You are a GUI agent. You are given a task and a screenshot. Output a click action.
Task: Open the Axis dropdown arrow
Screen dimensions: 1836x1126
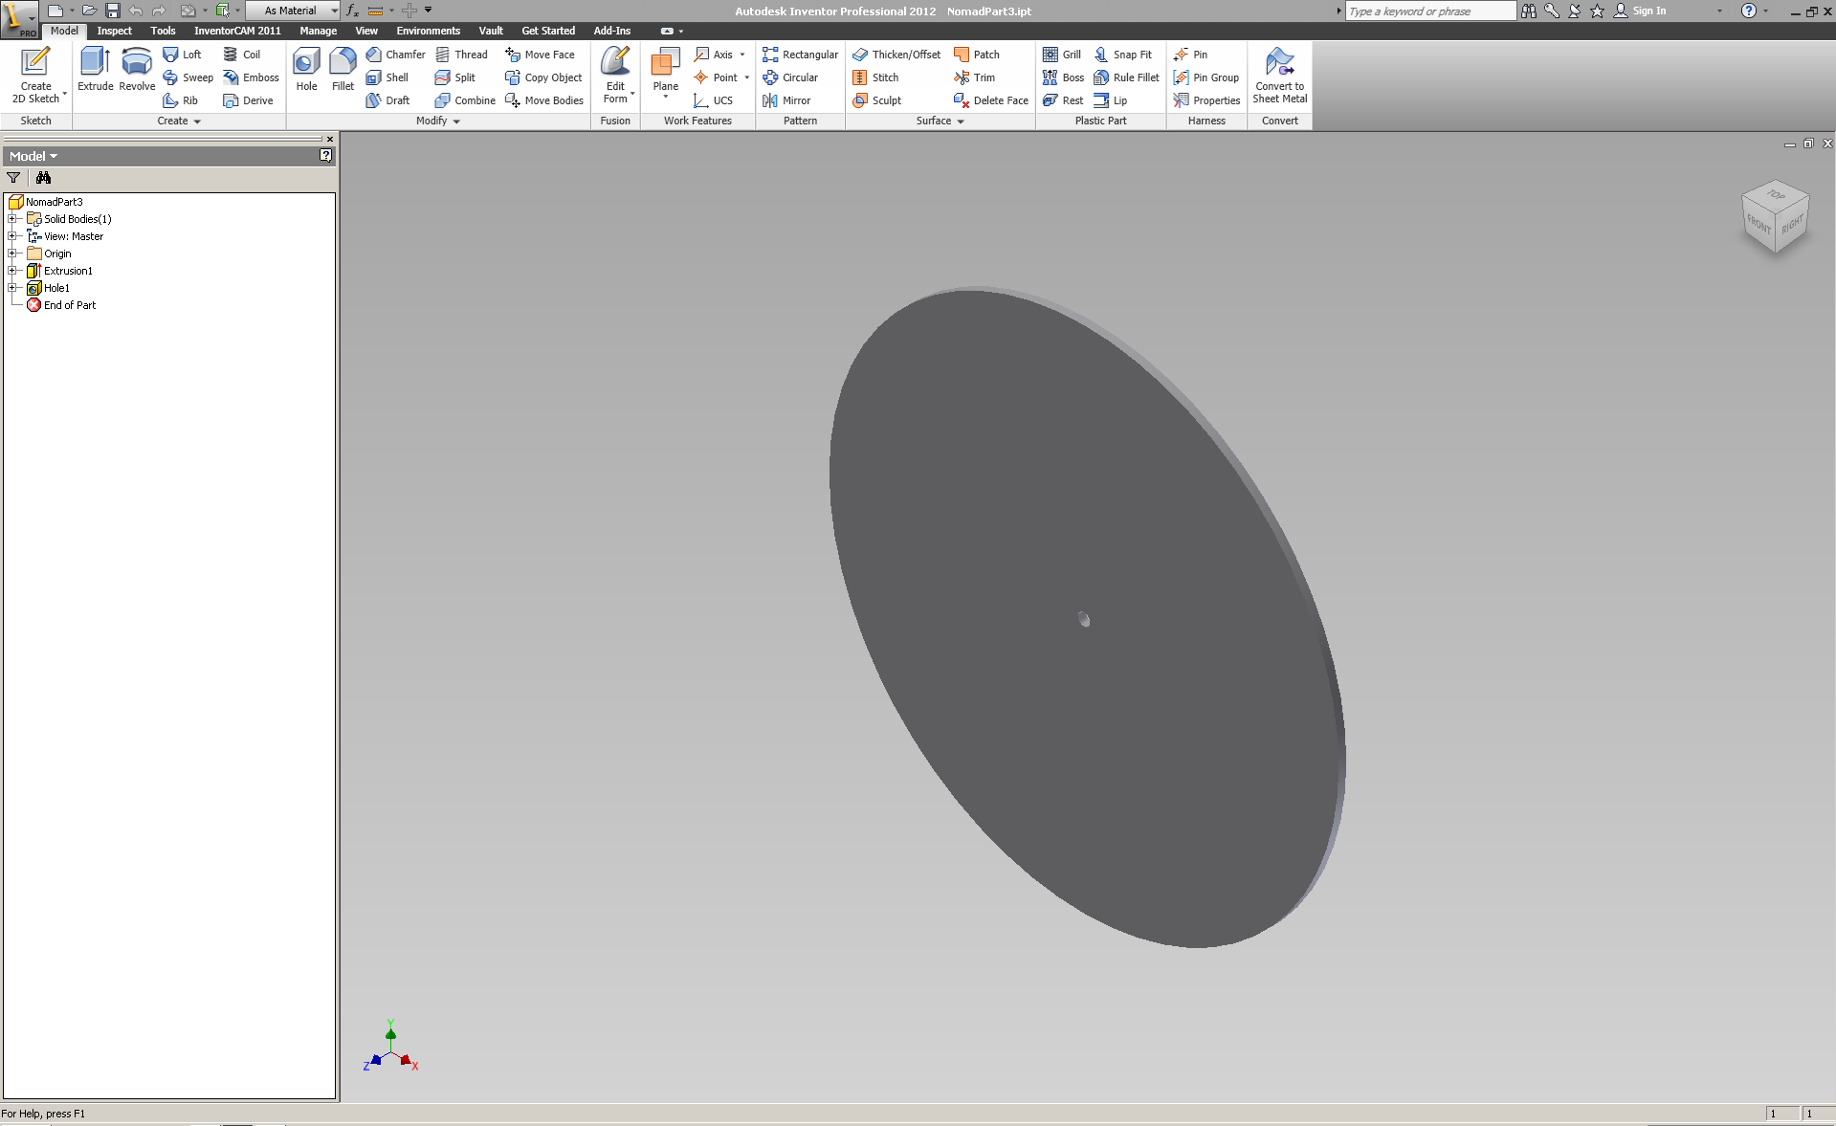pyautogui.click(x=742, y=55)
